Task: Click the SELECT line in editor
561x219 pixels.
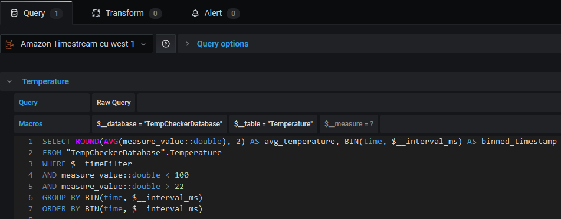Action: click(299, 142)
